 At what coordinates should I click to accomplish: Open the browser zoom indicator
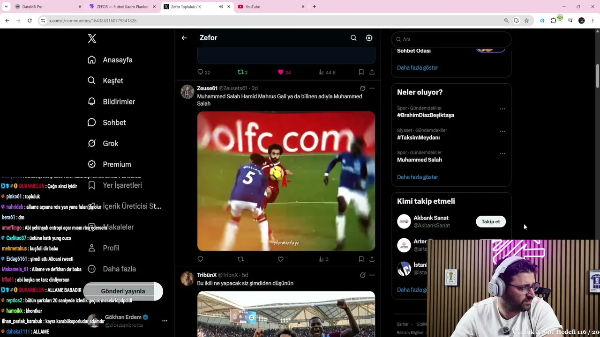(x=506, y=21)
